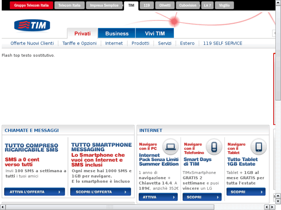This screenshot has width=281, height=210.
Task: Open the LA 7 tab
Action: (x=207, y=5)
